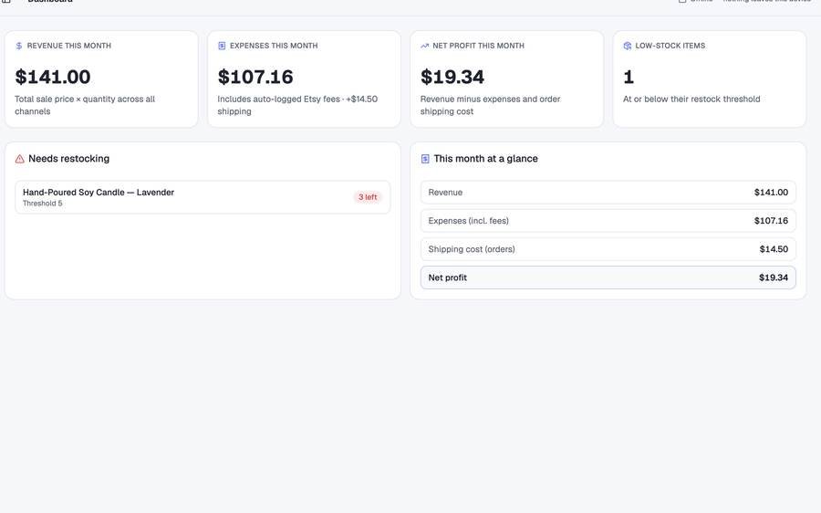Click the large $107.16 expenses figure
The image size is (821, 513).
[255, 77]
